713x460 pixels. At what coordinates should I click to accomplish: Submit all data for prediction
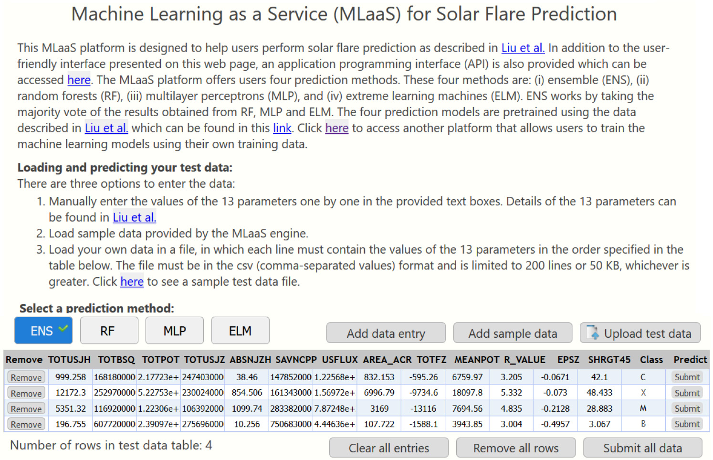click(643, 448)
